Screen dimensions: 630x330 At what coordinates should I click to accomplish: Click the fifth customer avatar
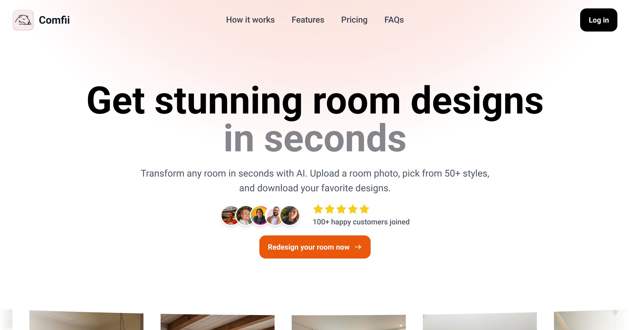tap(290, 215)
